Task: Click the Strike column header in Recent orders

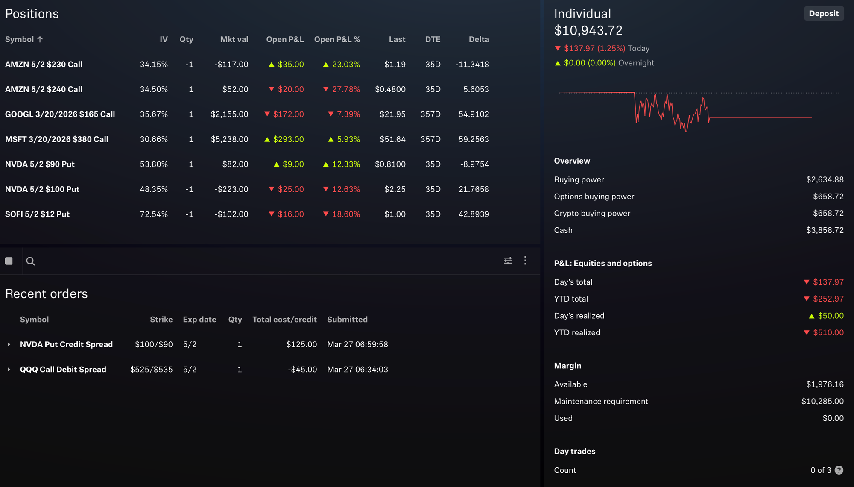Action: pos(161,320)
